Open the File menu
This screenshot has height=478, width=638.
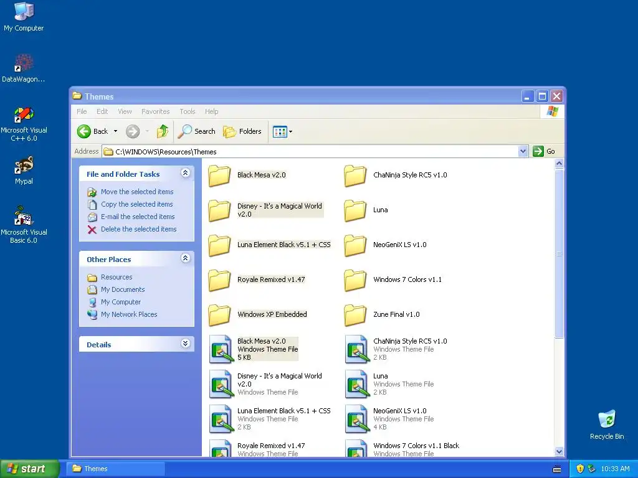click(x=82, y=111)
